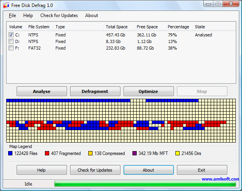Click the 457.43 Gb total space value
Viewport: 242px width, 191px height.
tap(115, 35)
